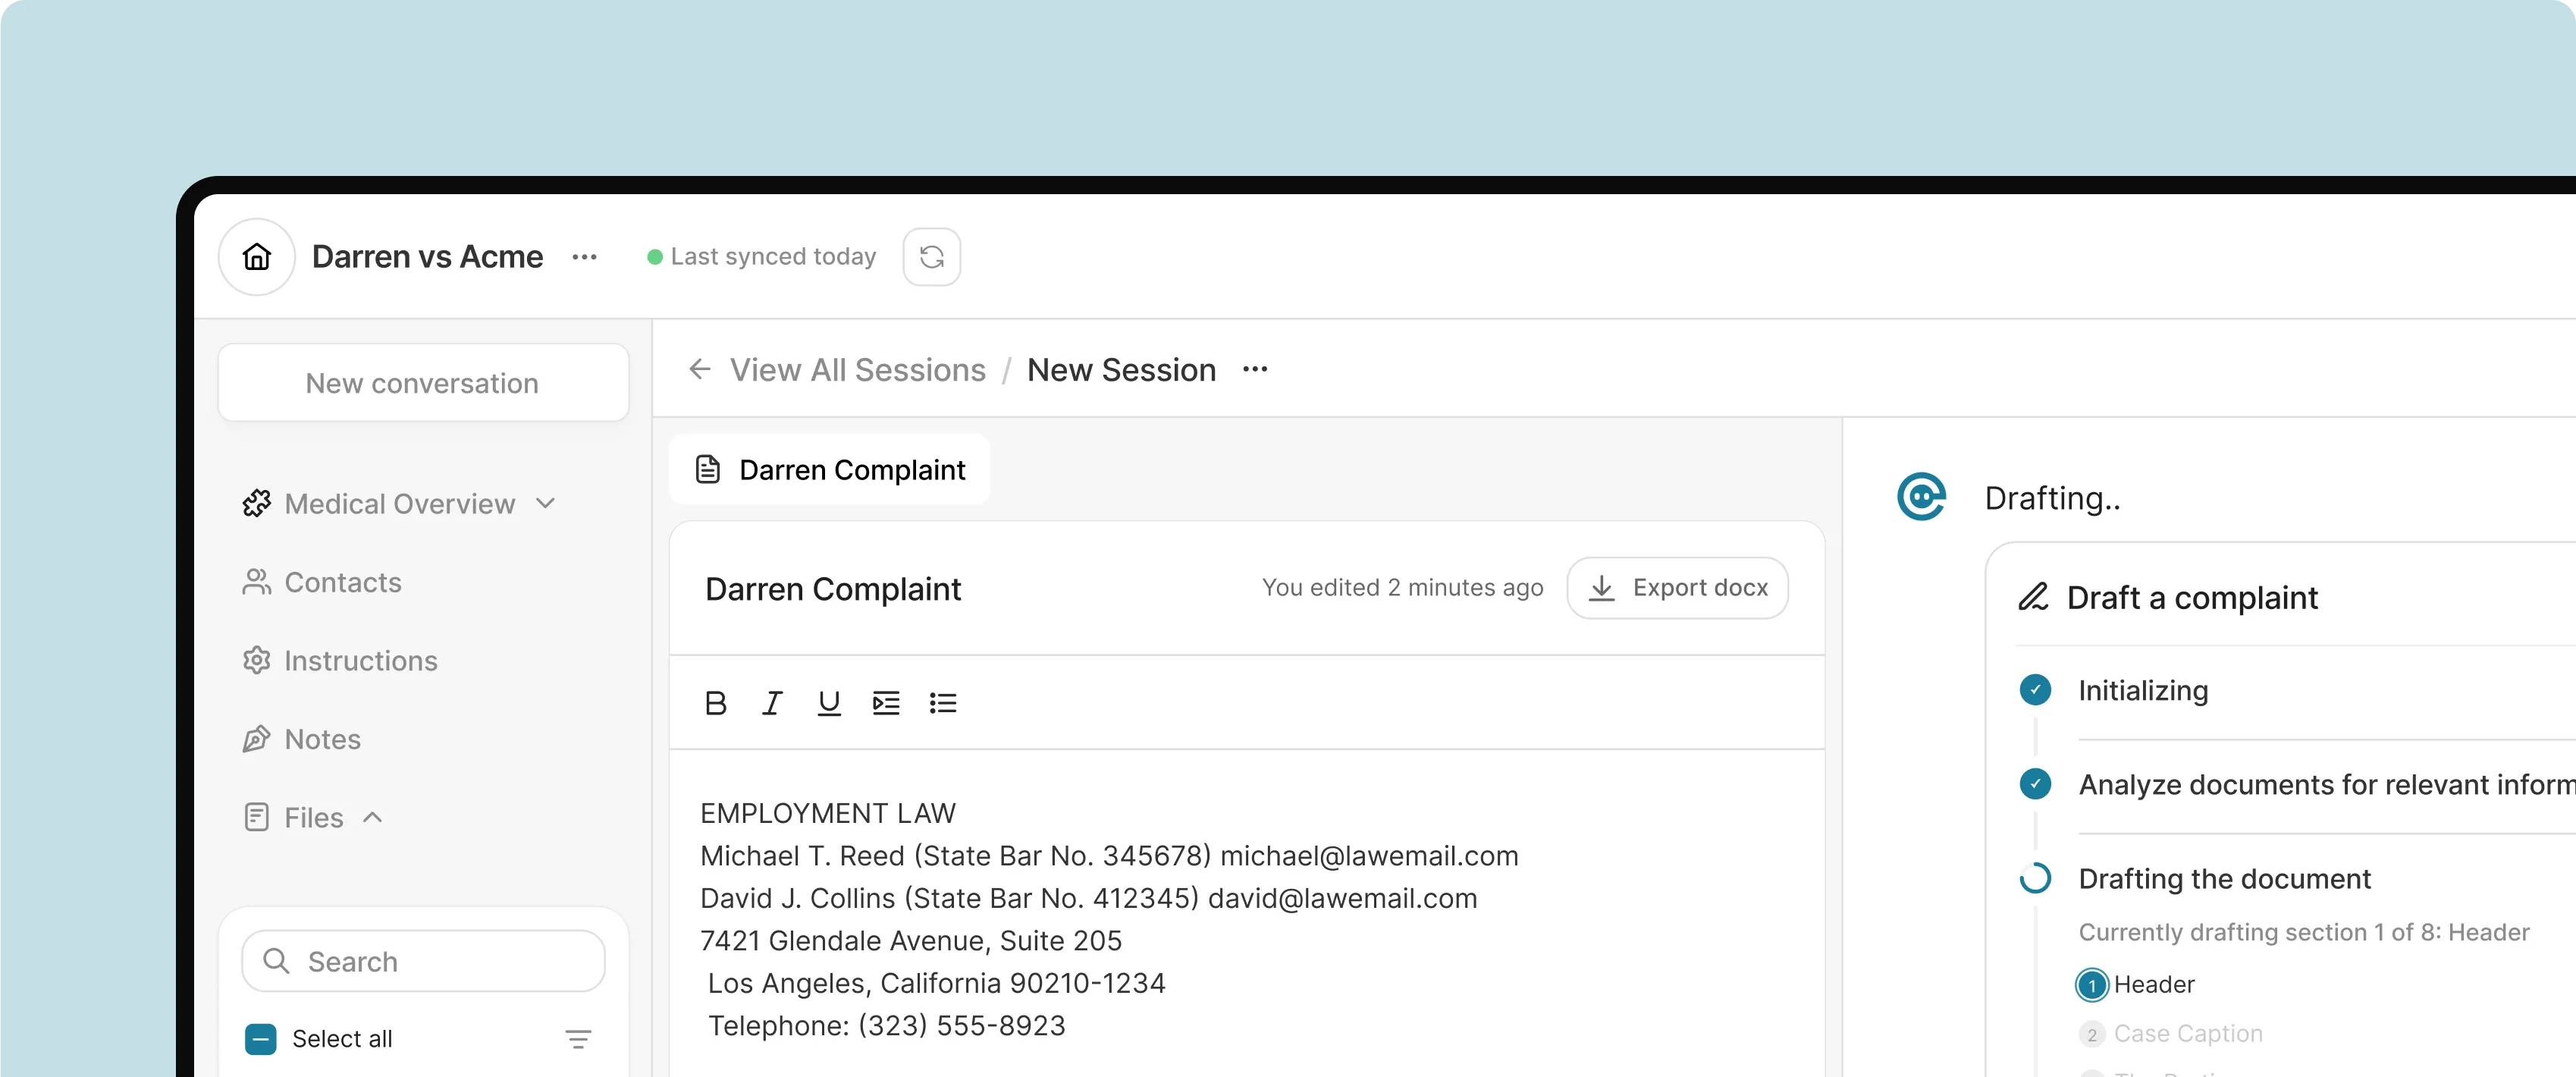Screen dimensions: 2576x1077
Task: Go to the home icon button
Action: pyautogui.click(x=257, y=257)
